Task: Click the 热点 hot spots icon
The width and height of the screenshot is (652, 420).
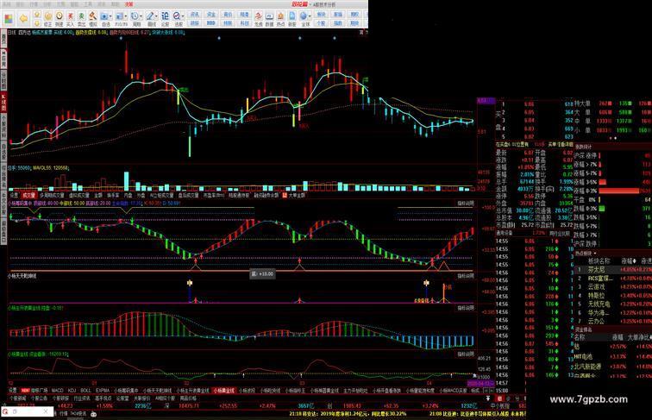Action: [x=280, y=18]
